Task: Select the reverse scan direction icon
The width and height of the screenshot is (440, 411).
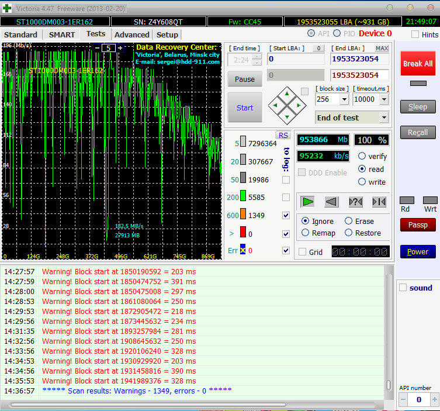Action: click(331, 202)
